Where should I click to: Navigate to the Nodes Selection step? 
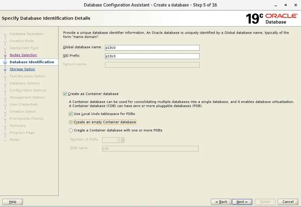23,55
